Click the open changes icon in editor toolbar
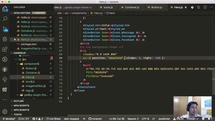 click(199, 7)
